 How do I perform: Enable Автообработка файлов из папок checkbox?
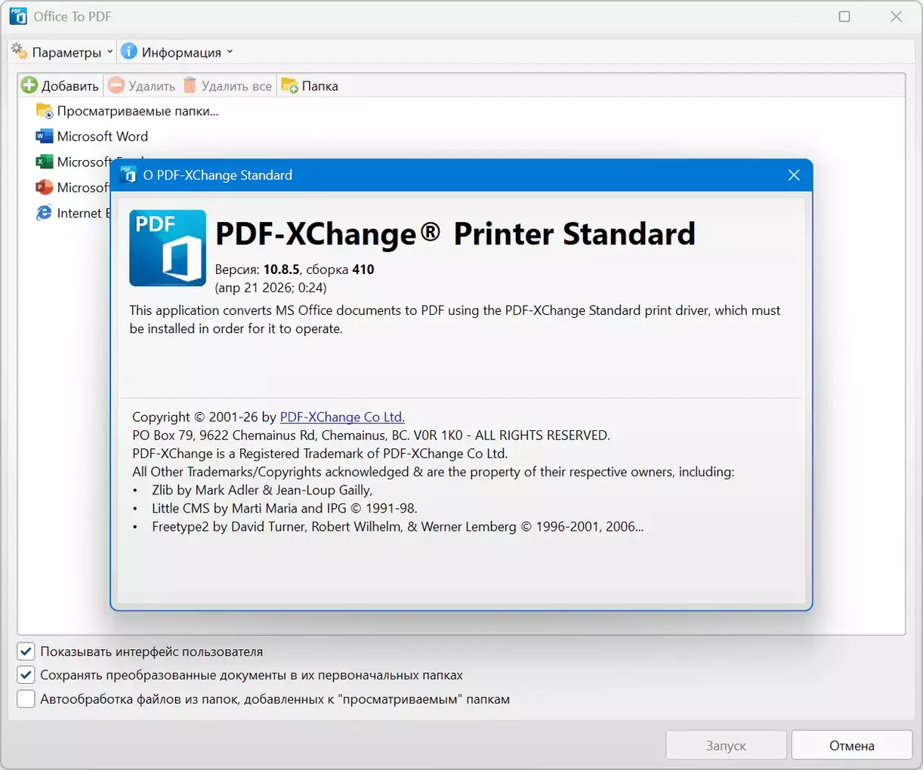pyautogui.click(x=26, y=699)
